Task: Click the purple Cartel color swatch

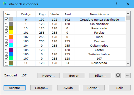Action: point(11,50)
